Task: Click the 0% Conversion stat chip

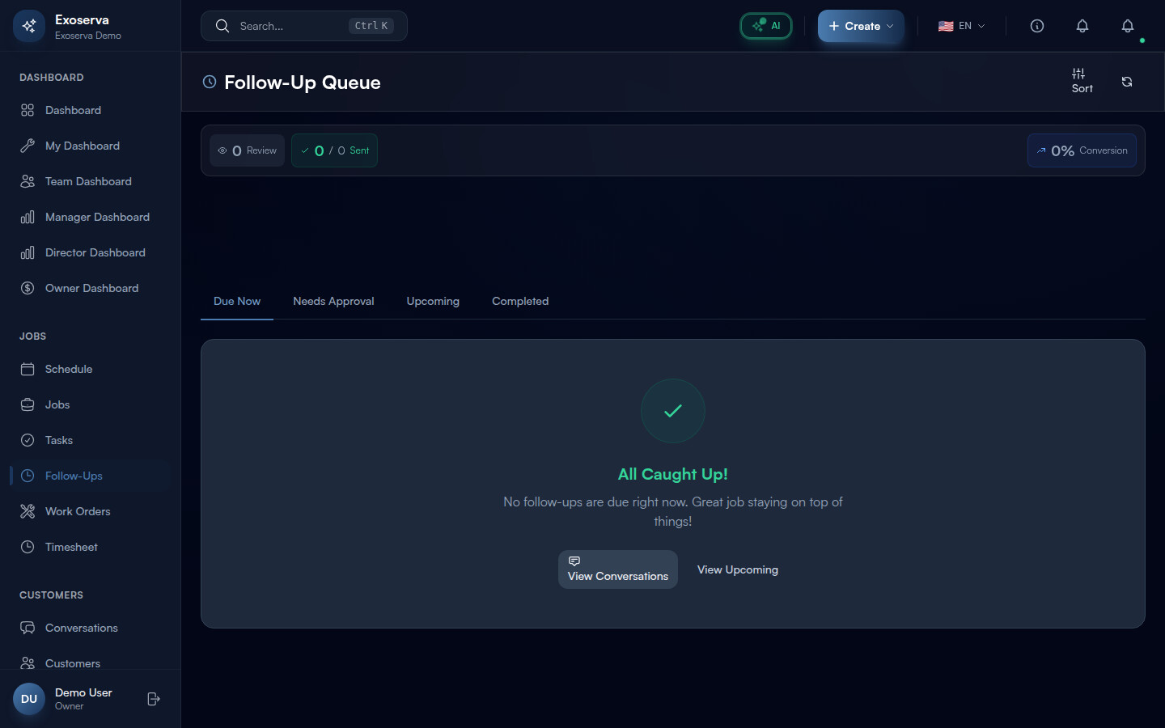Action: tap(1082, 150)
